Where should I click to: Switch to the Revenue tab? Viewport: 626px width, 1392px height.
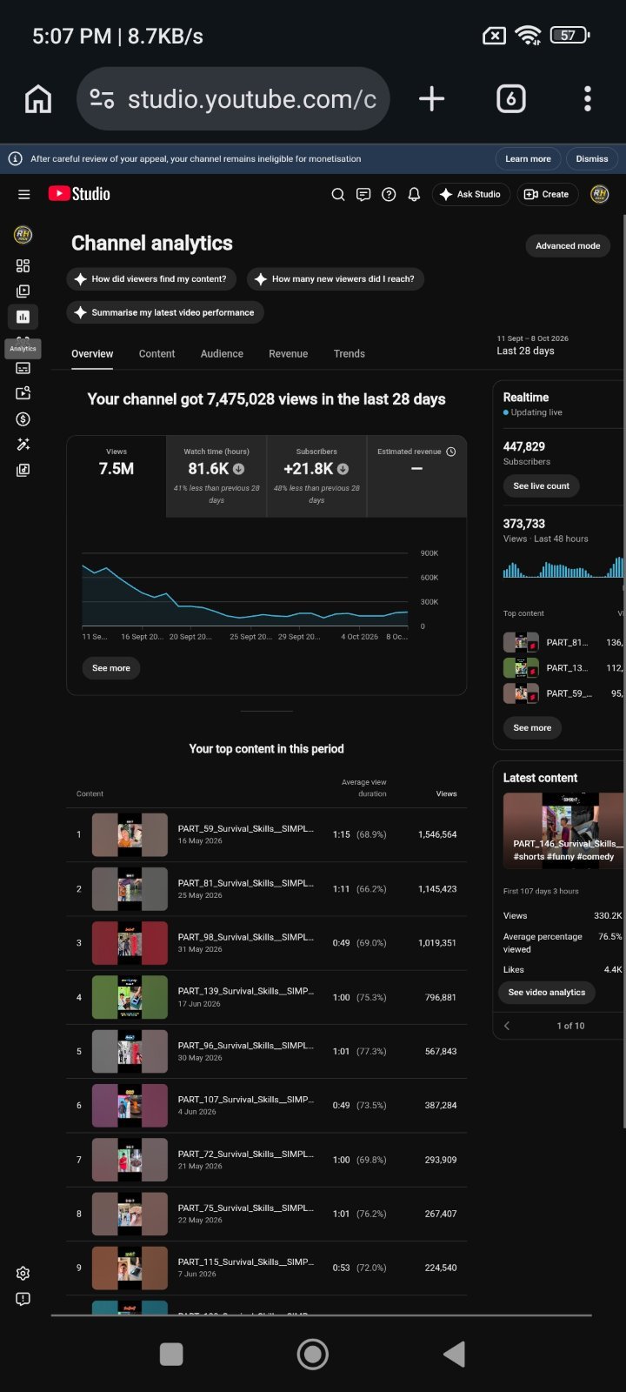click(289, 354)
